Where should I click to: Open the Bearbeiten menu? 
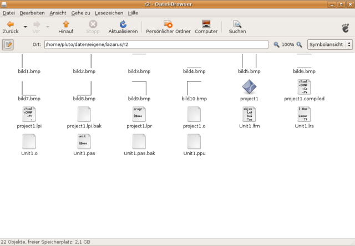[x=32, y=12]
